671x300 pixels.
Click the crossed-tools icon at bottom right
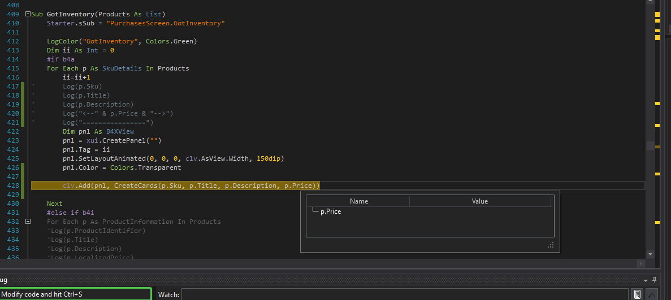tap(652, 294)
